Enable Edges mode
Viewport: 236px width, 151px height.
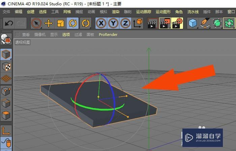coord(6,103)
